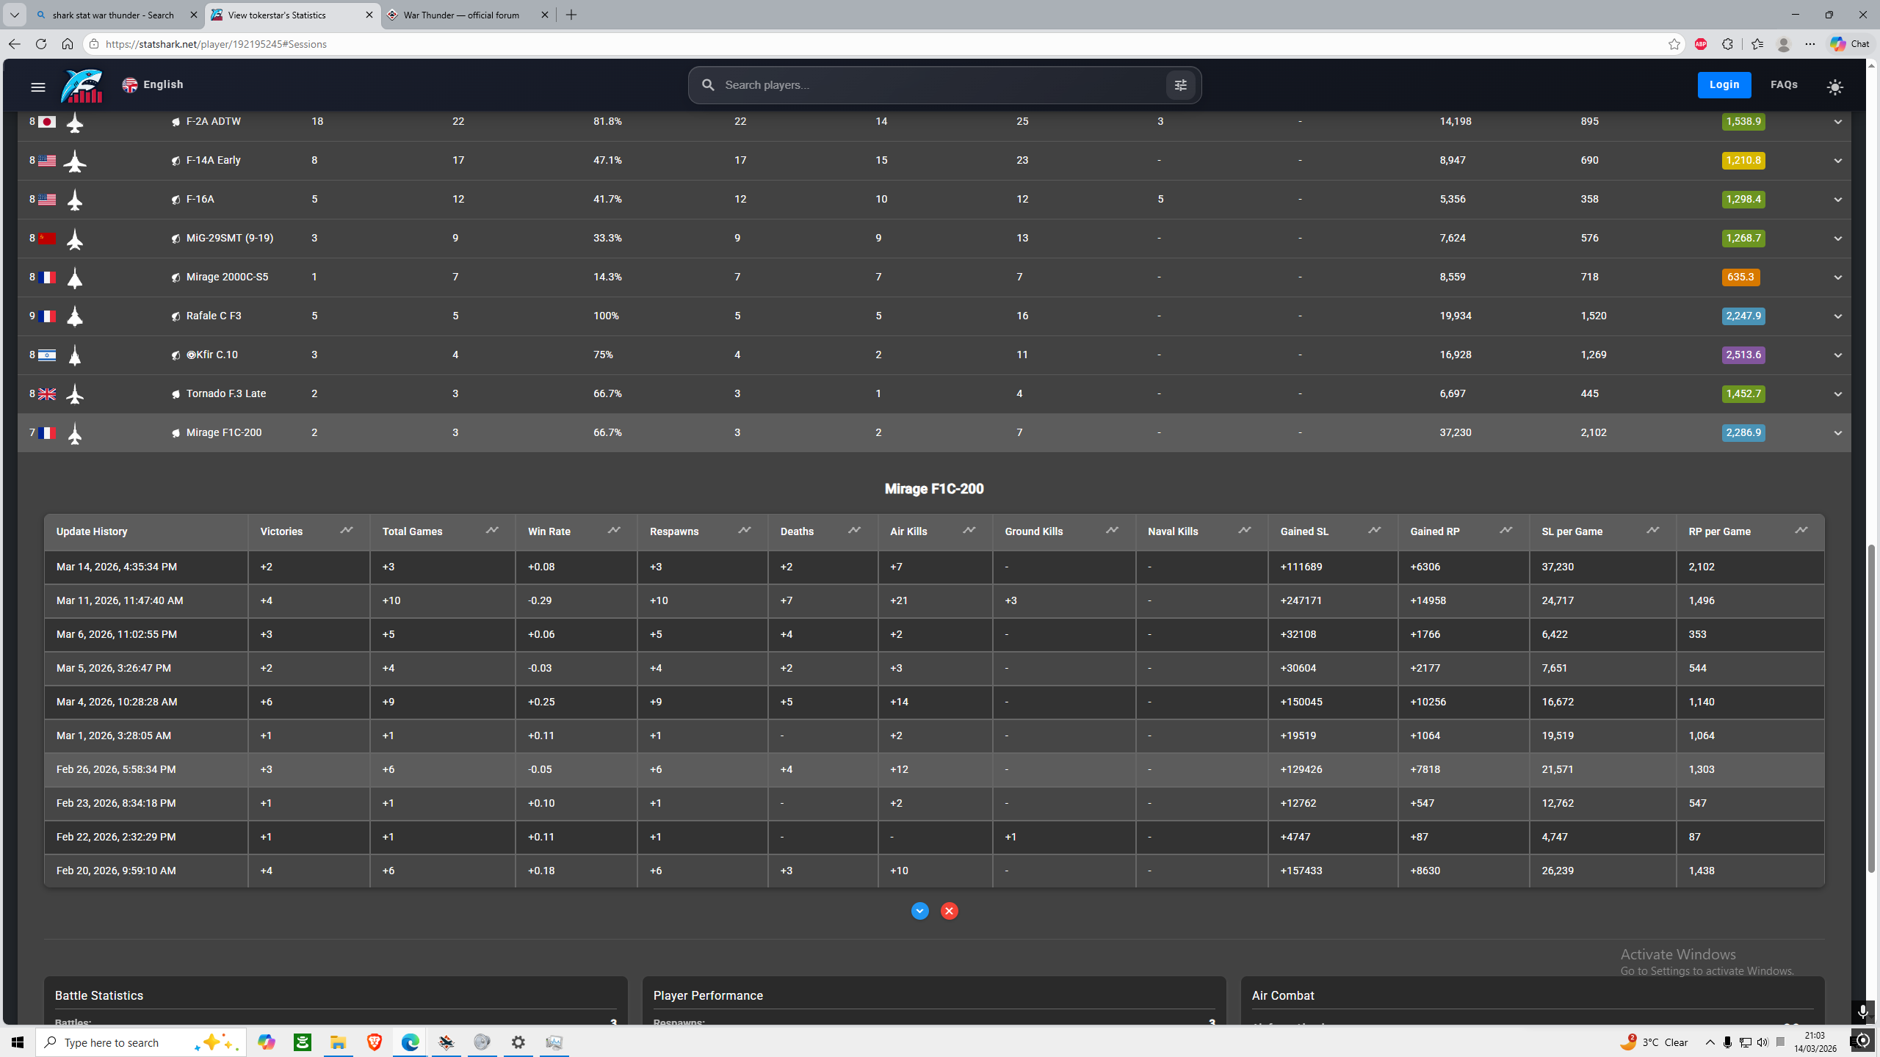The height and width of the screenshot is (1057, 1880).
Task: Click the Login button
Action: [x=1724, y=85]
